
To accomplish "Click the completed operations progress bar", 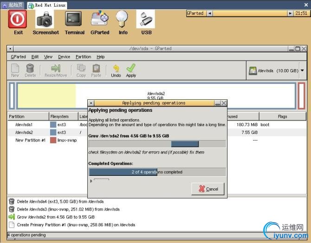I will (157, 172).
